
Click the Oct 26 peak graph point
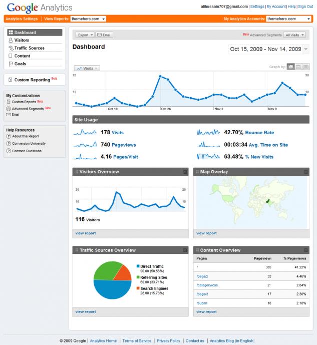tap(160, 76)
